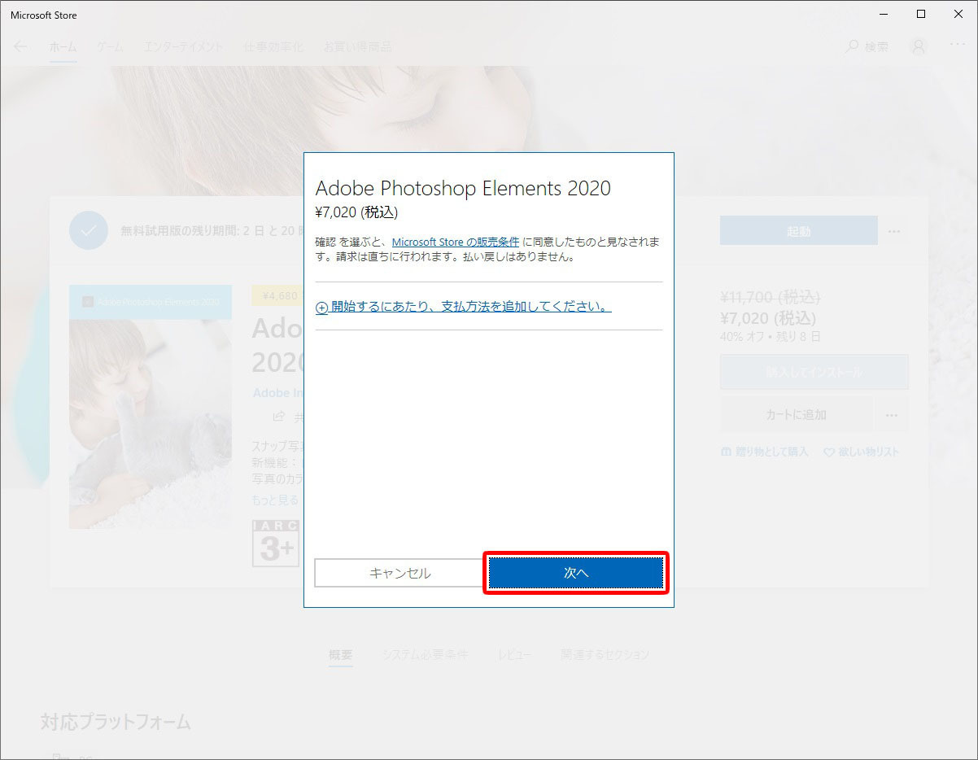Click the 無料試用版の残り期間 trial text

212,231
